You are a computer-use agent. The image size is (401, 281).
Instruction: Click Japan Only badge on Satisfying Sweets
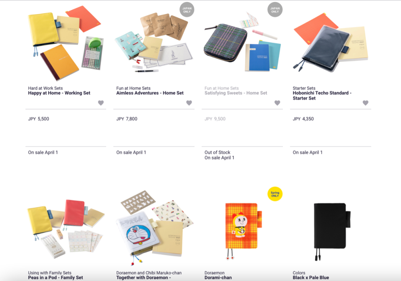(275, 10)
